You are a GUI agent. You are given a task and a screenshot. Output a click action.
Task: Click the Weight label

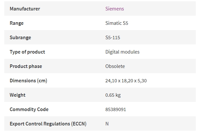18,95
